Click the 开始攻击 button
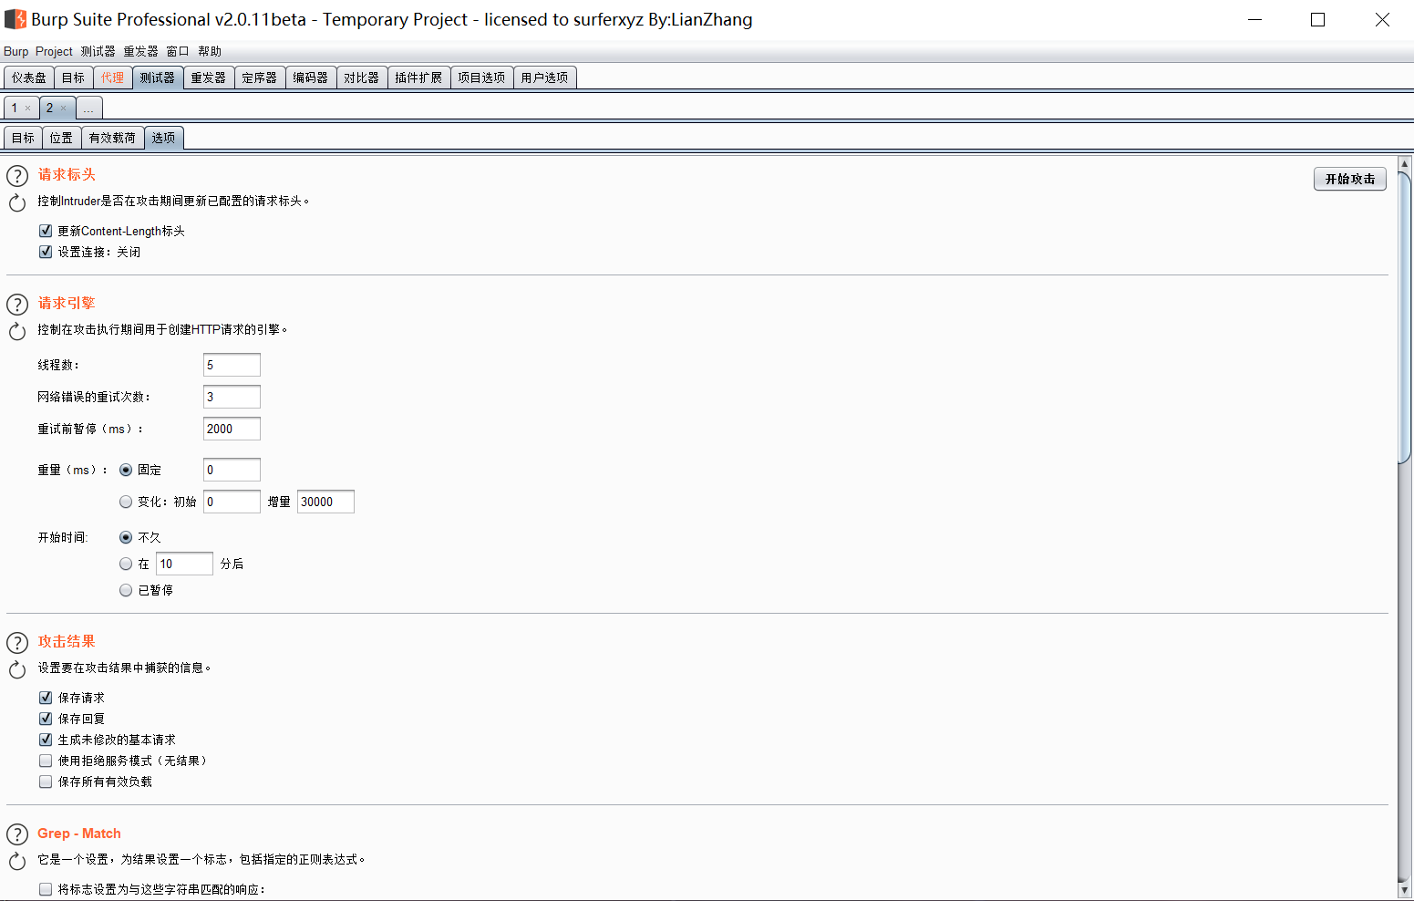1414x901 pixels. (x=1350, y=179)
